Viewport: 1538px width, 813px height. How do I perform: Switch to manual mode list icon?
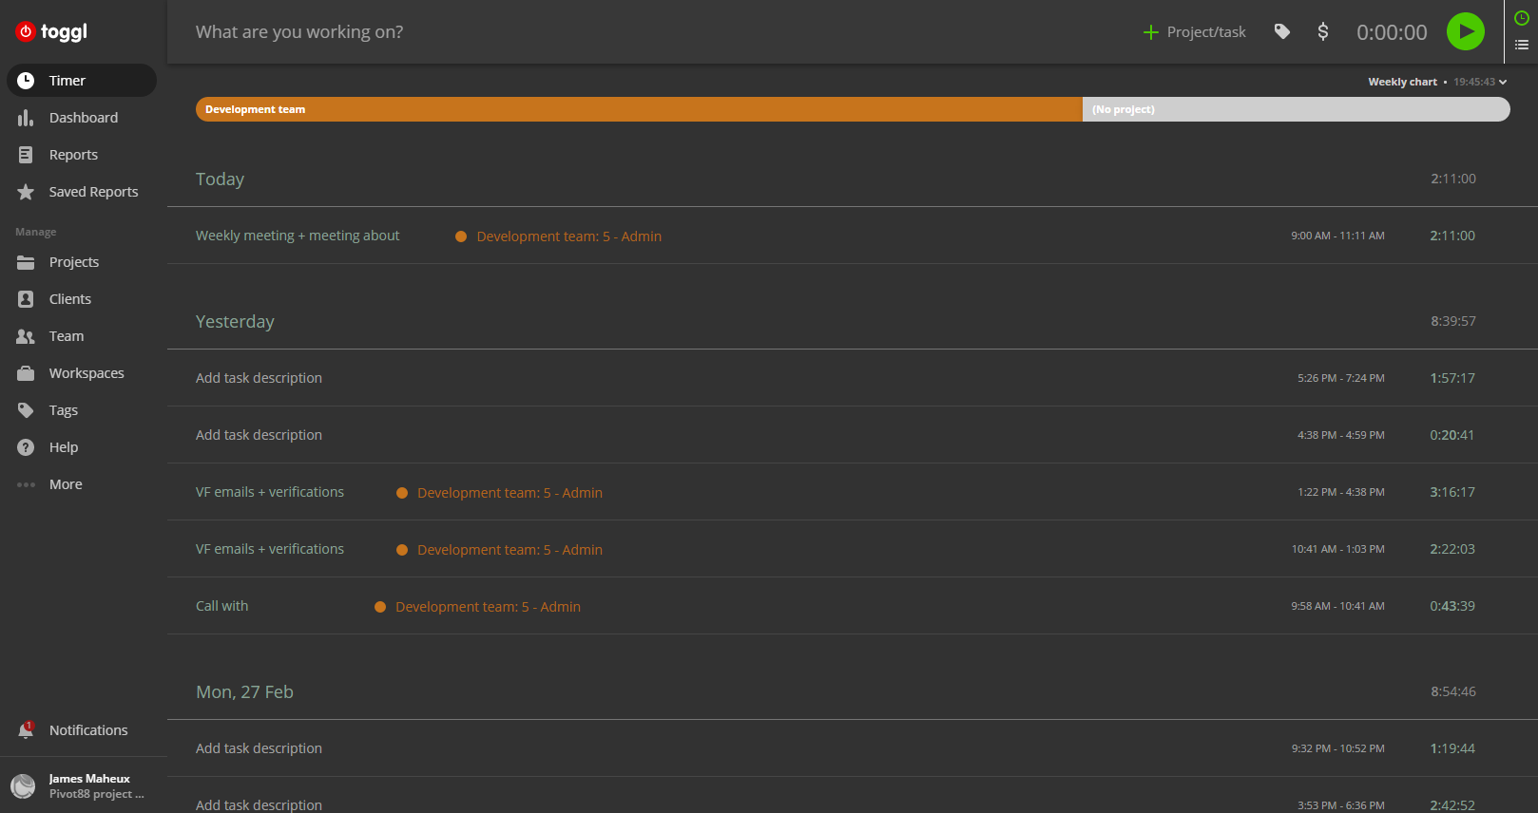[1522, 45]
